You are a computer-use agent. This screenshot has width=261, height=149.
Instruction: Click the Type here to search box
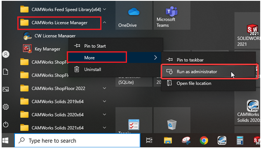click(x=78, y=140)
